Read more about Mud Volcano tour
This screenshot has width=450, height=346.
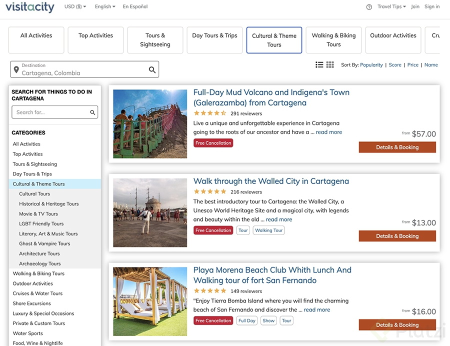click(x=329, y=132)
